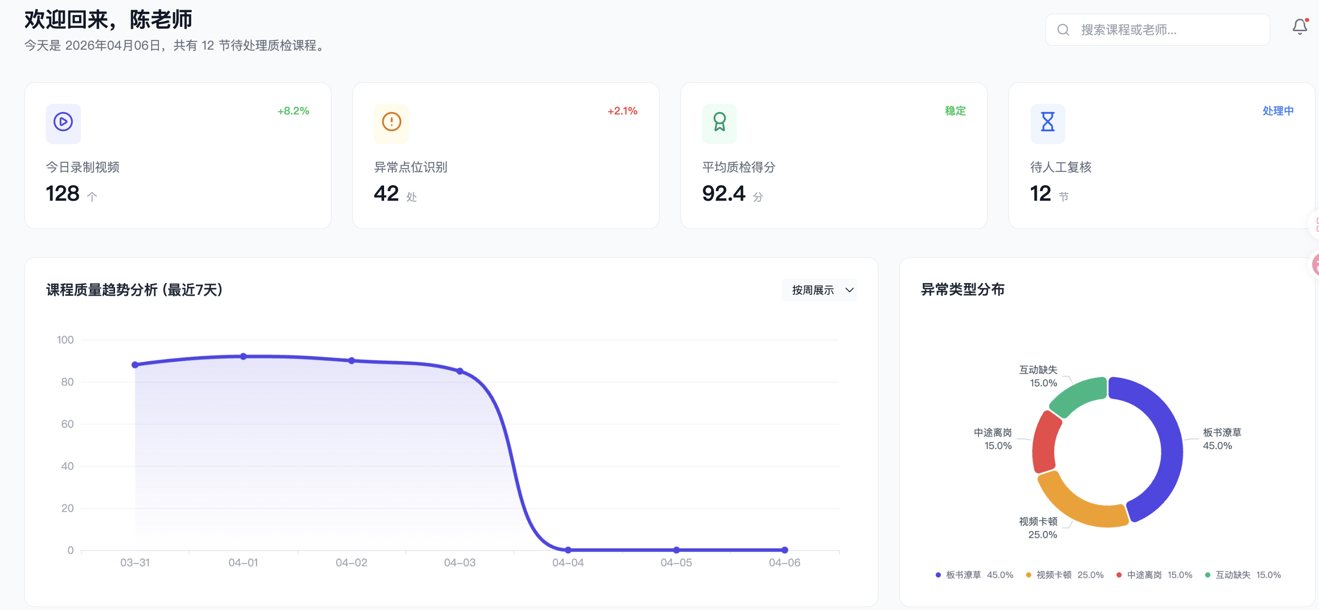Click the 04-05 data point on trend chart
The image size is (1319, 610).
pos(677,550)
